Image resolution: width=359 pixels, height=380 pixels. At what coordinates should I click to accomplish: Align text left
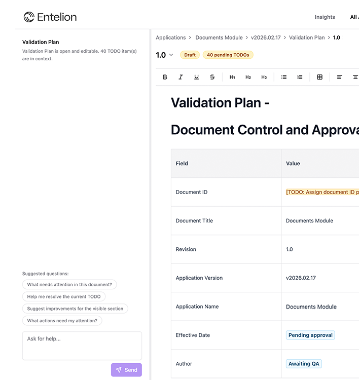point(339,77)
